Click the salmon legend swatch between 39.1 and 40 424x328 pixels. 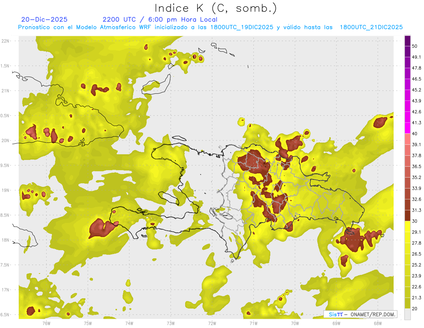[407, 139]
